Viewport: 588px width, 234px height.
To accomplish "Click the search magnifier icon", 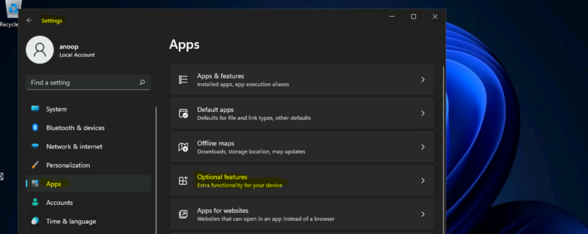I will (142, 83).
